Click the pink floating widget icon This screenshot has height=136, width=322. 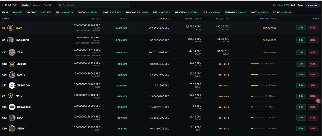pos(318,100)
